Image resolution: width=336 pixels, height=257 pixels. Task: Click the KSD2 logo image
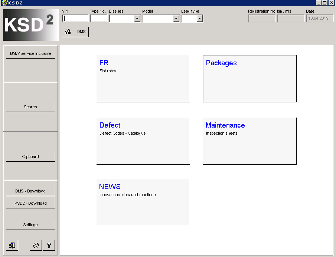(x=31, y=25)
